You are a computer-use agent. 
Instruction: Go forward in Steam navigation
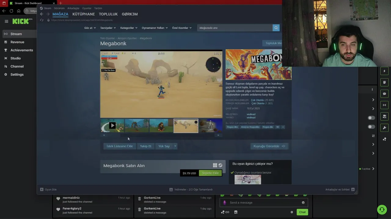click(48, 14)
